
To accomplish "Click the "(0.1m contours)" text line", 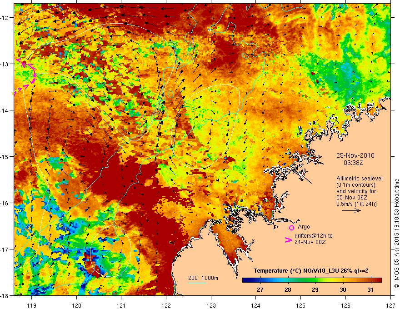I will [x=356, y=185].
